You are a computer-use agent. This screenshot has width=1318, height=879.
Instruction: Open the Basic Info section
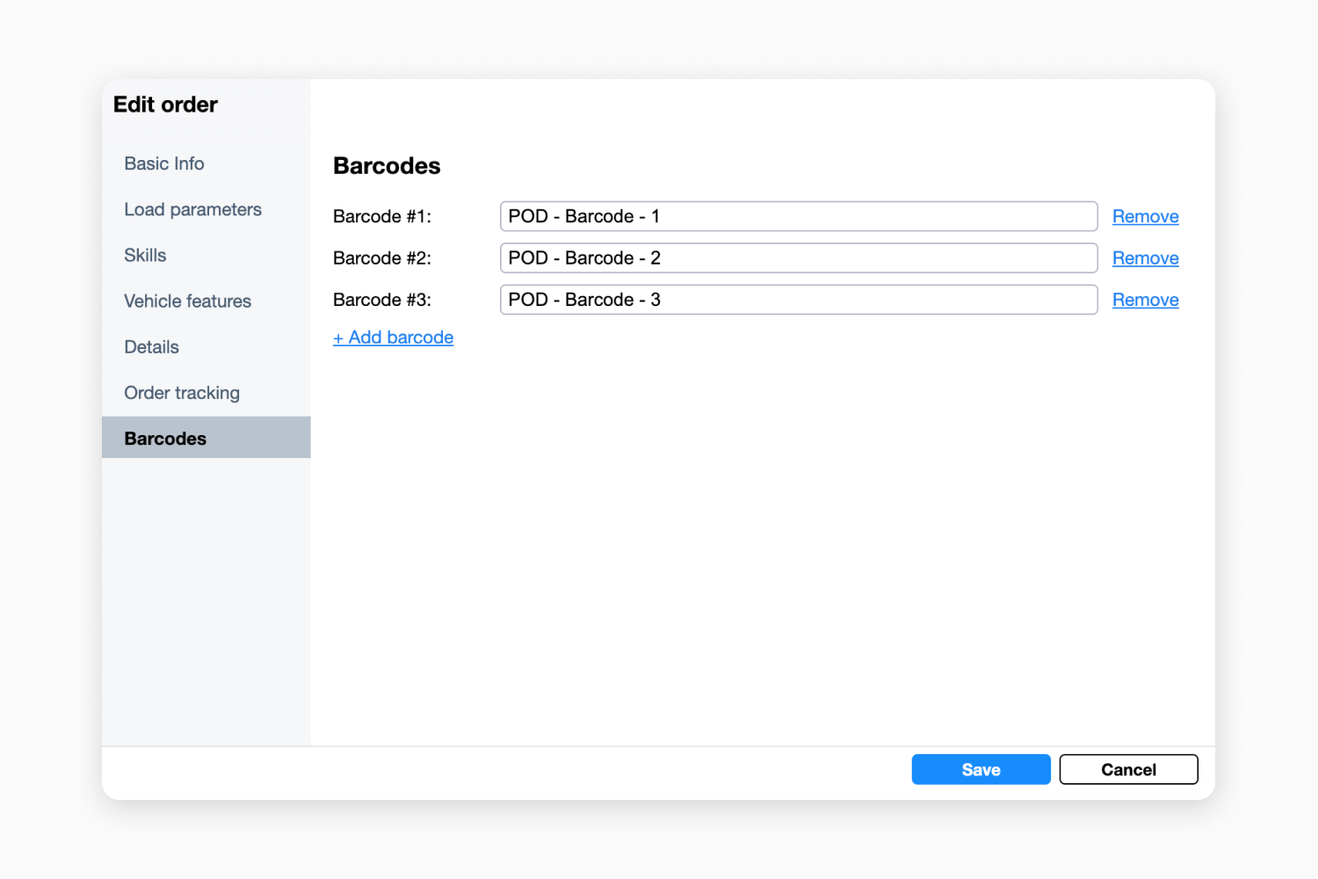click(x=164, y=163)
